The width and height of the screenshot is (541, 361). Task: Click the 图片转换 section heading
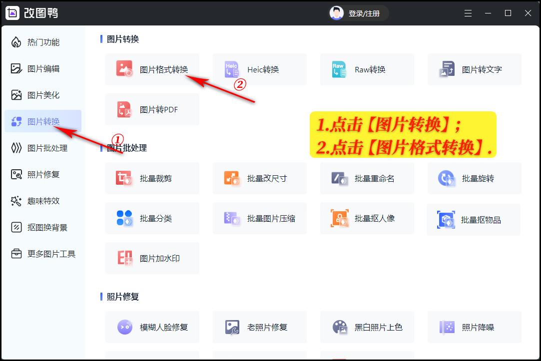click(122, 39)
